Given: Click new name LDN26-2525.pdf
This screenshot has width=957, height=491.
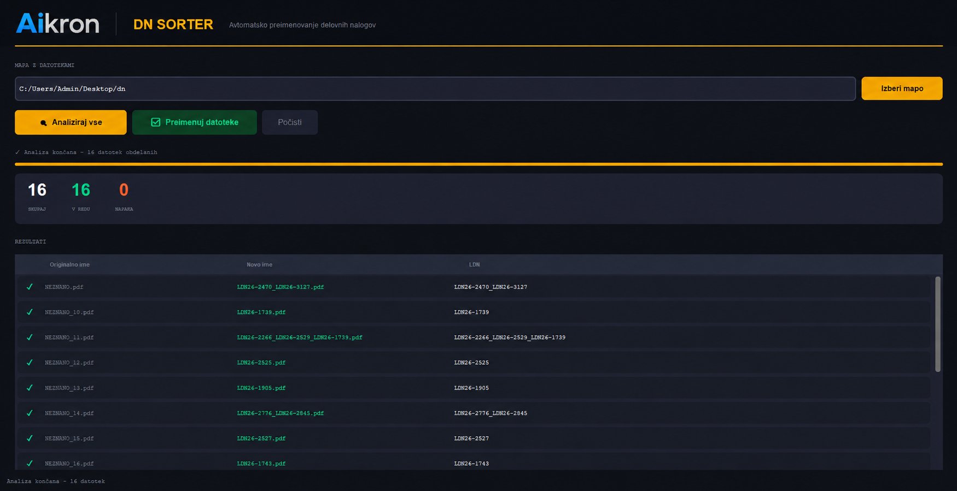Looking at the screenshot, I should click(261, 362).
